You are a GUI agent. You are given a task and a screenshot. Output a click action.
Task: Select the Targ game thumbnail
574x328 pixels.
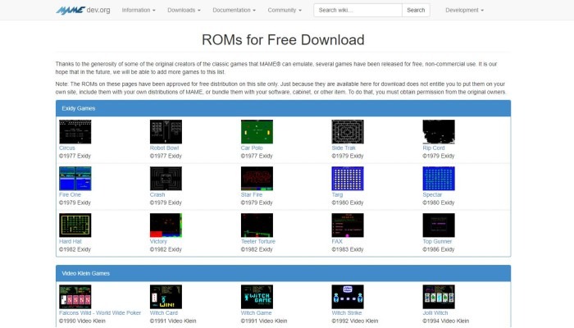click(348, 179)
